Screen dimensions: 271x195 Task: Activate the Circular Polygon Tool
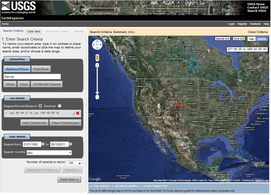point(154,186)
